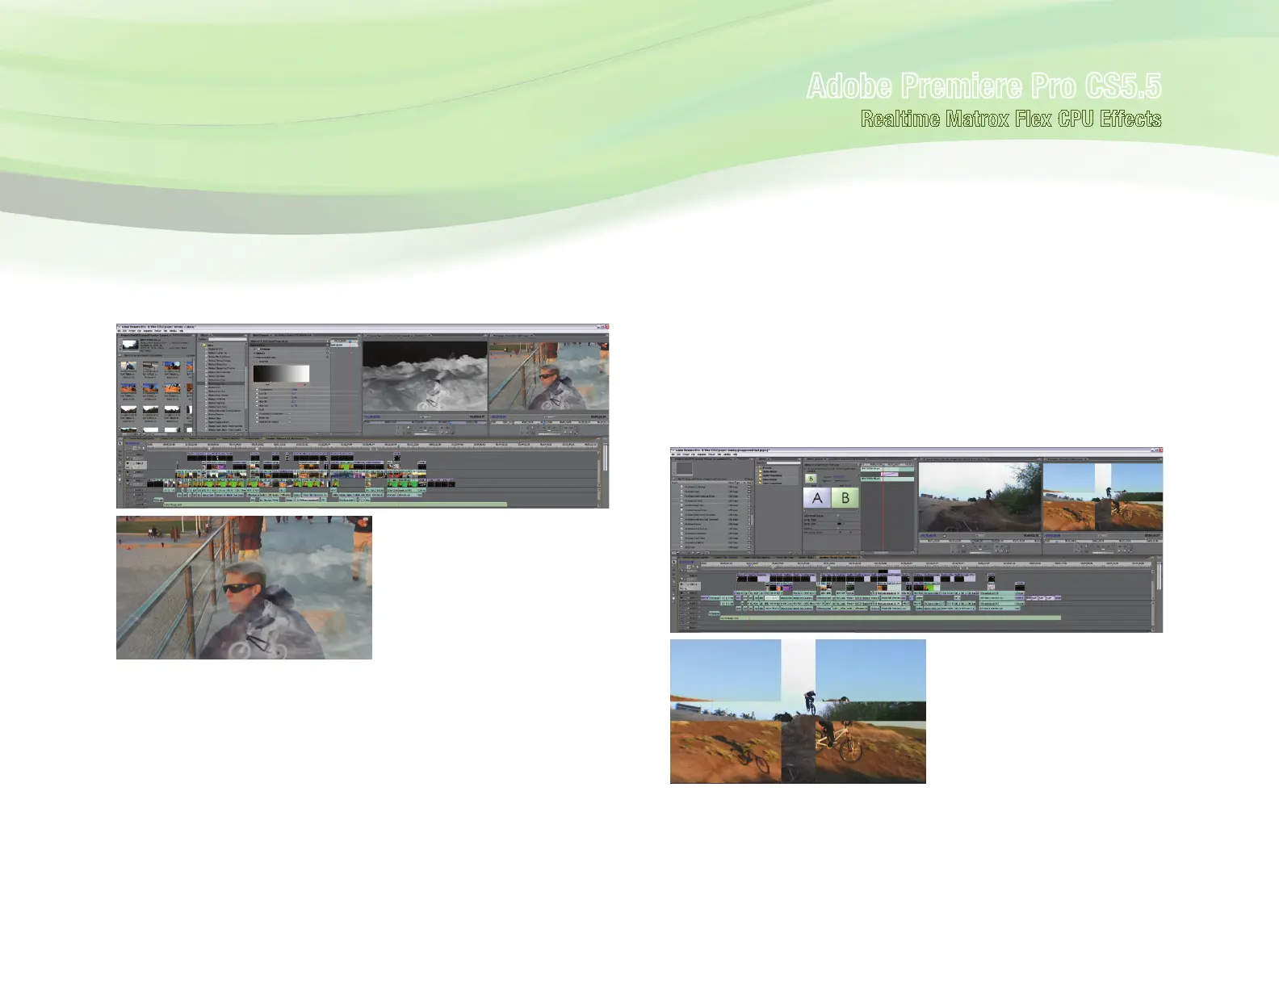
Task: Click "Realtime Matrox Flex CPU Effects" subtitle
Action: tap(1011, 119)
